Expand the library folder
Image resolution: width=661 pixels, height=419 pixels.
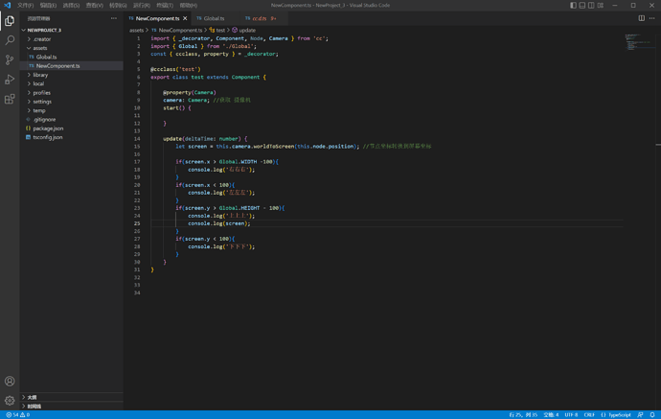(x=40, y=75)
